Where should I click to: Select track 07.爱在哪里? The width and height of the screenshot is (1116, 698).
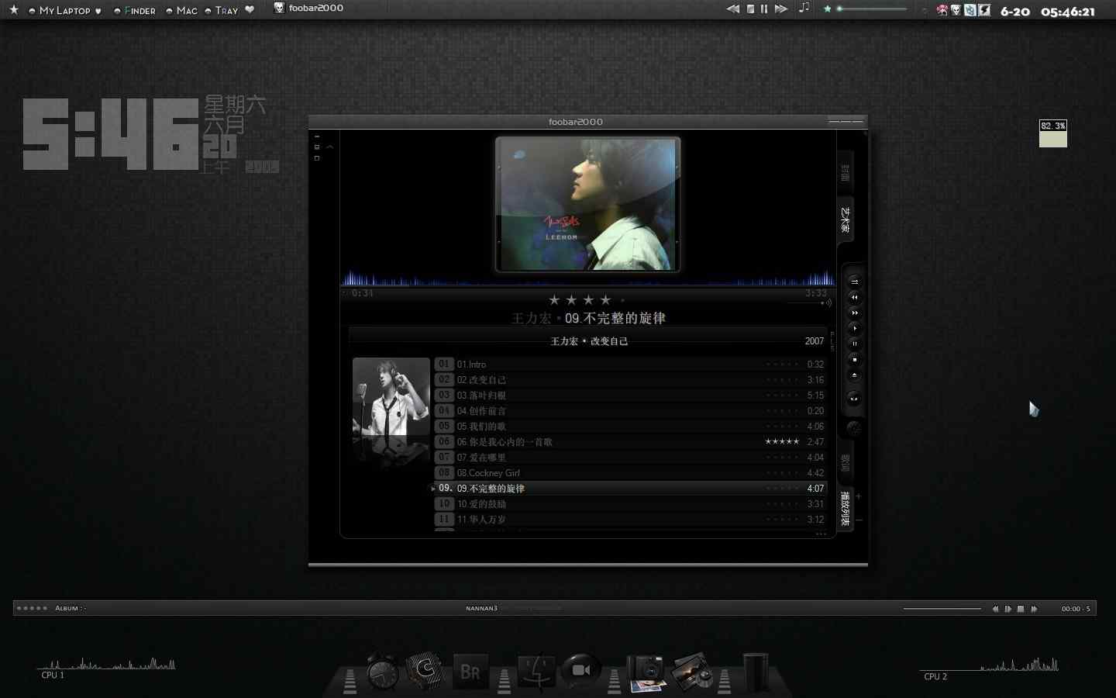pos(630,458)
